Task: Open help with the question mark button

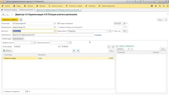Action: click(166, 20)
